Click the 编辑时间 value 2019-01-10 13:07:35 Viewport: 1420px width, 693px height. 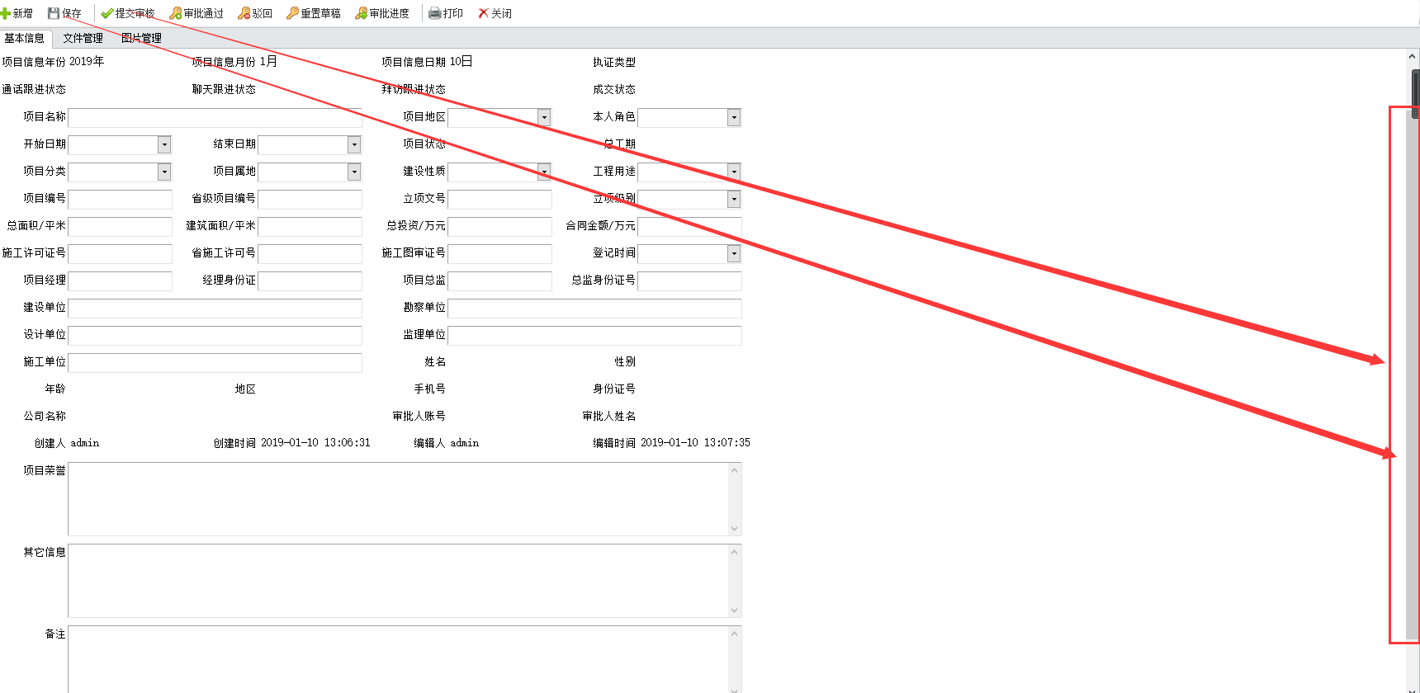coord(695,443)
